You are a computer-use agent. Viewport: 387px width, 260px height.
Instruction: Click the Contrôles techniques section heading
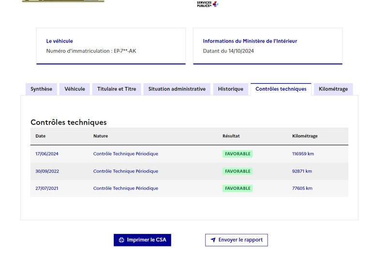click(69, 122)
